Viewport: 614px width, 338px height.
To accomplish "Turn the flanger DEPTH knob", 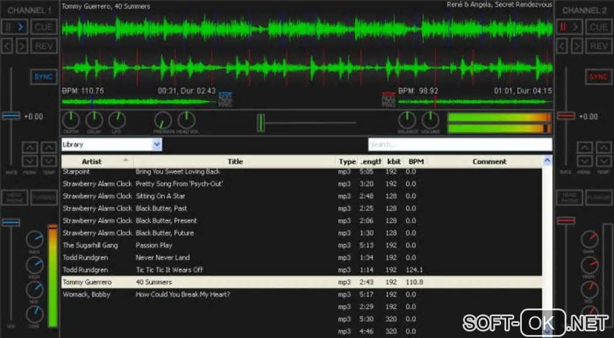I will pos(71,120).
